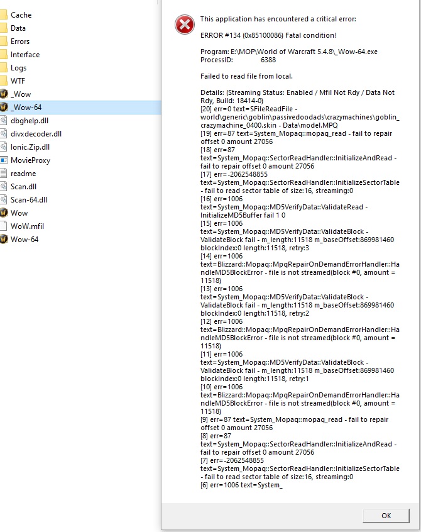Viewport: 421px width, 532px height.
Task: Select the file name 'MovieProxy'
Action: [31, 160]
